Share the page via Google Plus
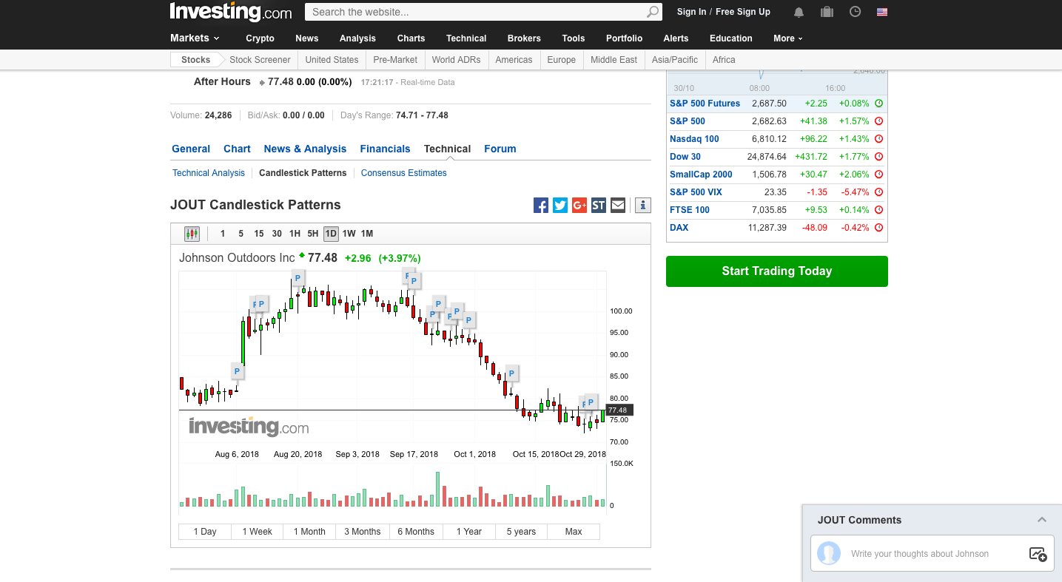 coord(579,206)
